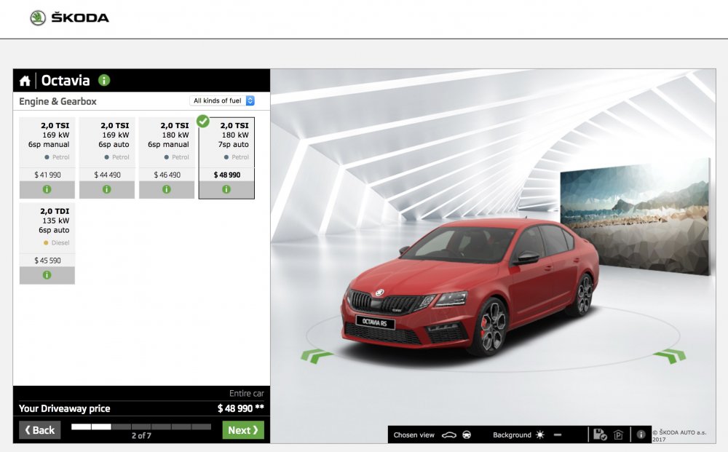Screen dimensions: 728x452
Task: Click the Škoda logo in header
Action: (69, 18)
